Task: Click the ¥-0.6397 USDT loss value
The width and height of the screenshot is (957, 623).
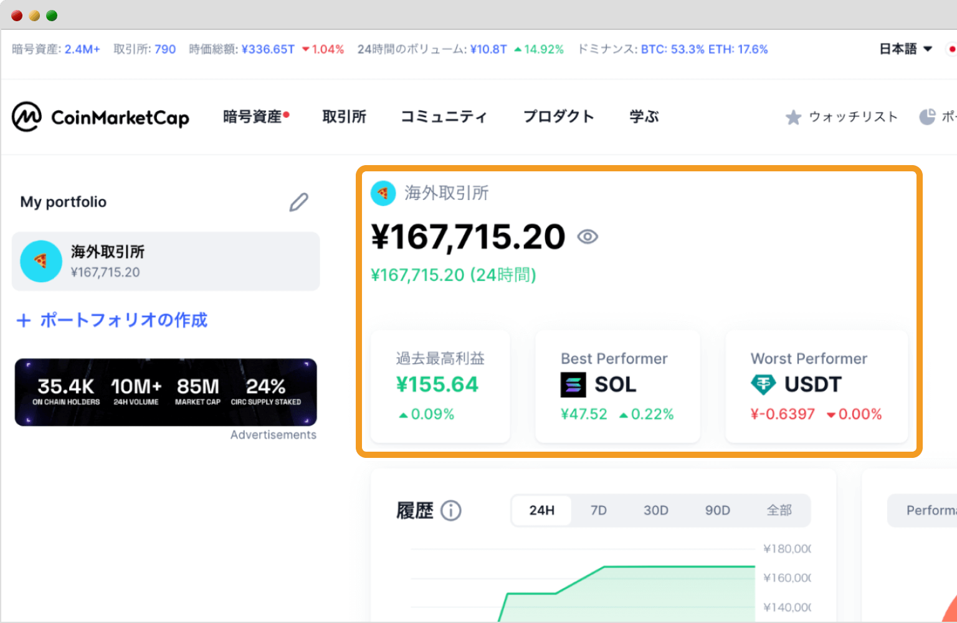Action: pyautogui.click(x=783, y=414)
